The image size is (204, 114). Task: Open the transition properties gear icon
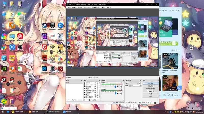(x=140, y=83)
